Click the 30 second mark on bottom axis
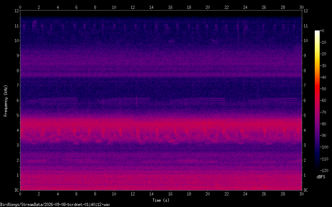Screen dimensions: 332x207 coord(301,194)
